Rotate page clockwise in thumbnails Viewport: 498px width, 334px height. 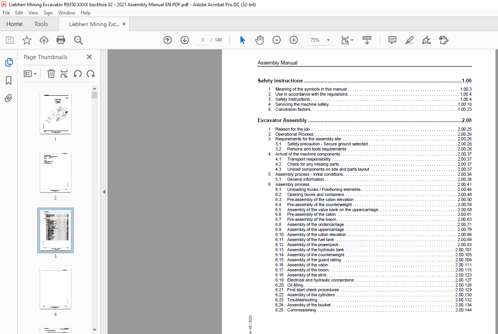pyautogui.click(x=91, y=73)
